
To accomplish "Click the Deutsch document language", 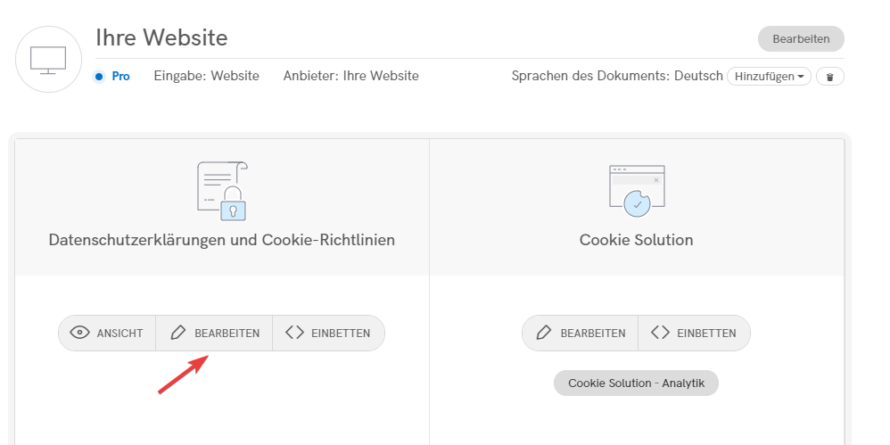I will point(698,76).
